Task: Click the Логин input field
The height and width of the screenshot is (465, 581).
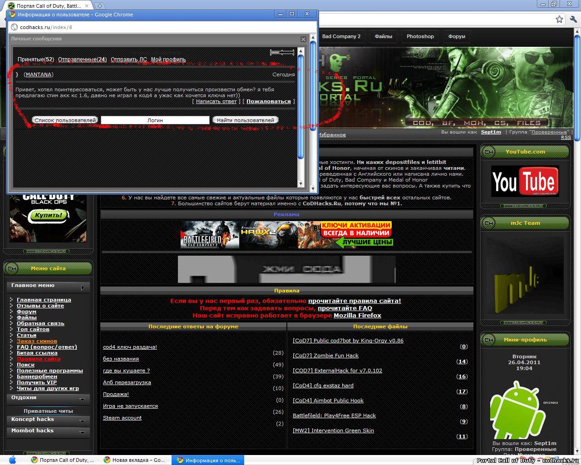Action: pos(155,120)
